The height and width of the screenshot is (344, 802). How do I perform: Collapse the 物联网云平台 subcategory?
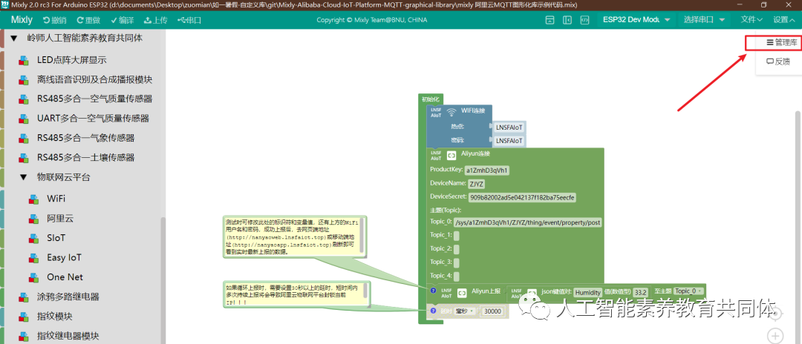[23, 177]
